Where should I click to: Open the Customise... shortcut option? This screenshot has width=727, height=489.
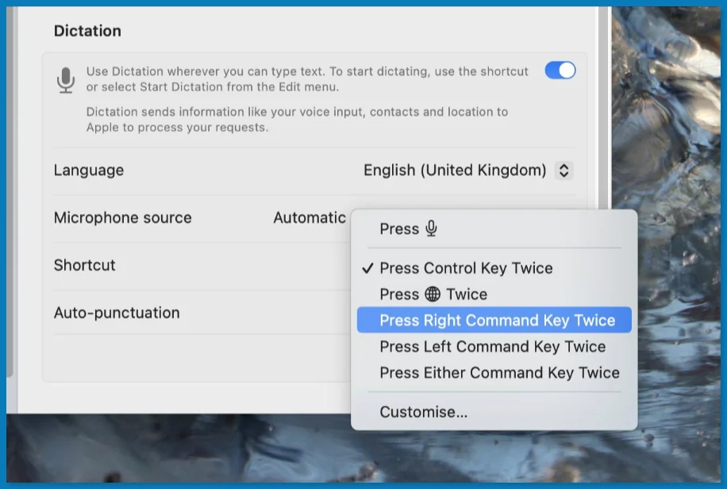coord(423,412)
